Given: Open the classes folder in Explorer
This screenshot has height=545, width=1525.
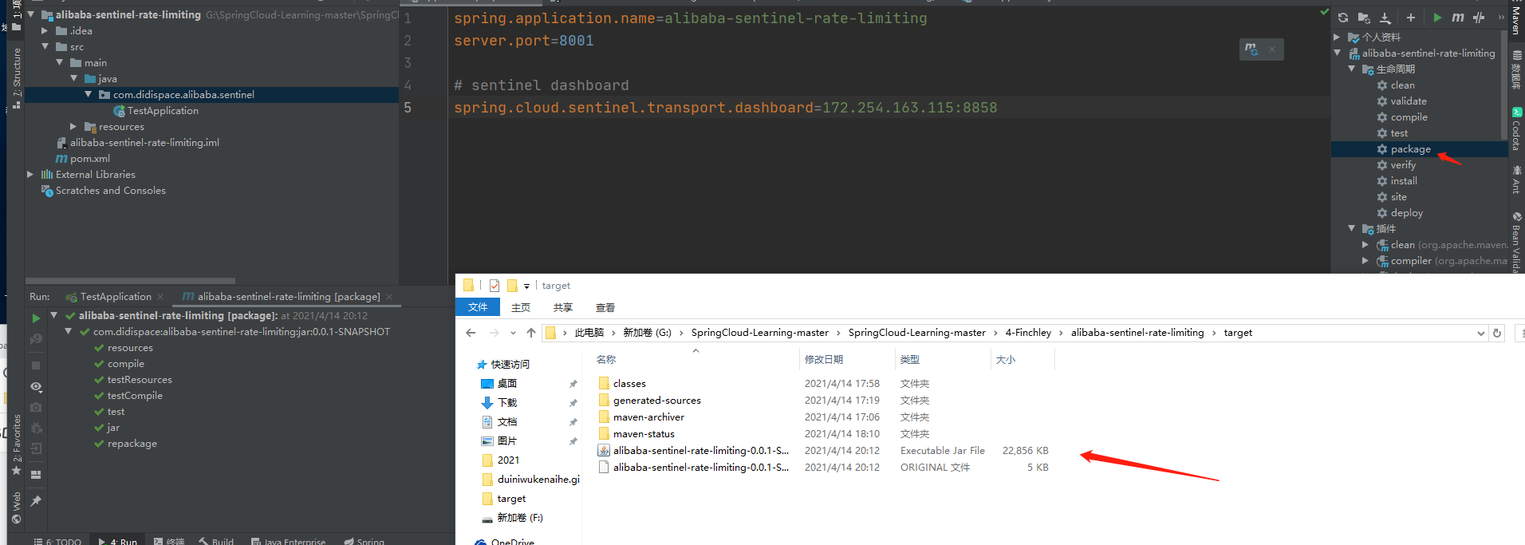Looking at the screenshot, I should tap(629, 384).
